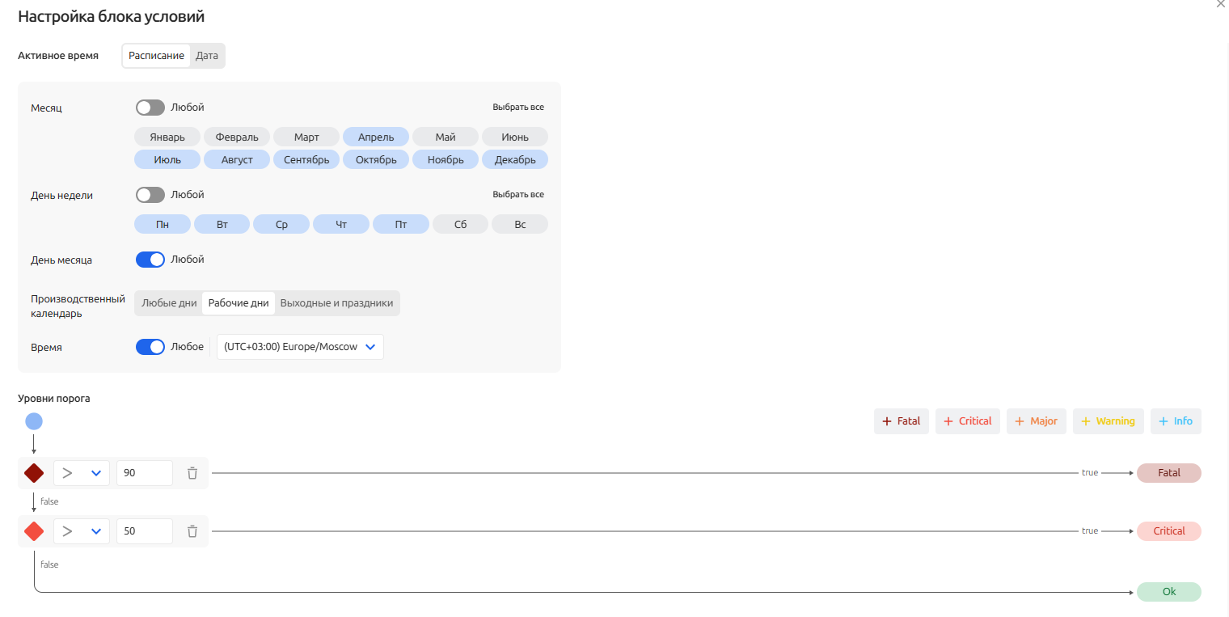This screenshot has height=617, width=1229.
Task: Deselect the Октябрь month chip
Action: 376,159
